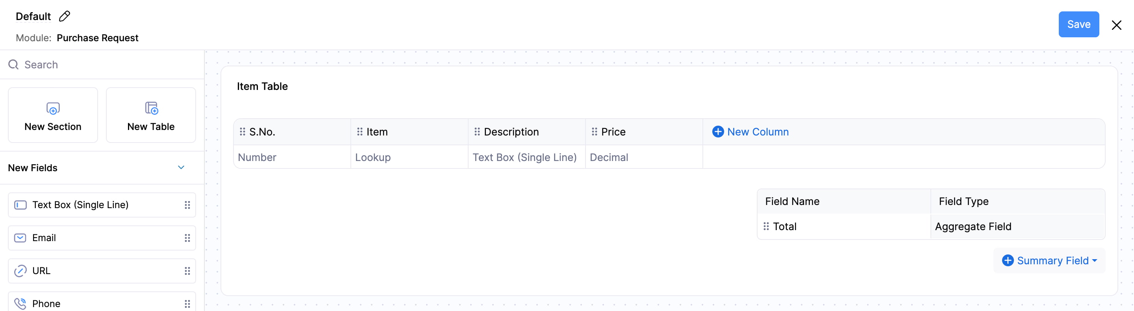Click the URL link icon
This screenshot has height=311, width=1134.
20,271
